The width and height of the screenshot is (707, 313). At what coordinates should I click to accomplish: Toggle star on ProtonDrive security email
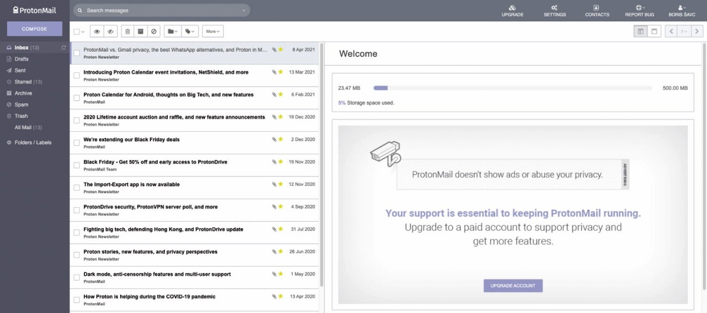280,207
